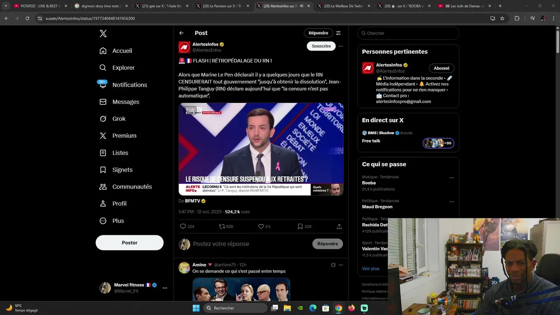Screen dimensions: 560x315
Task: Click Voir plus under trends
Action: click(x=371, y=269)
